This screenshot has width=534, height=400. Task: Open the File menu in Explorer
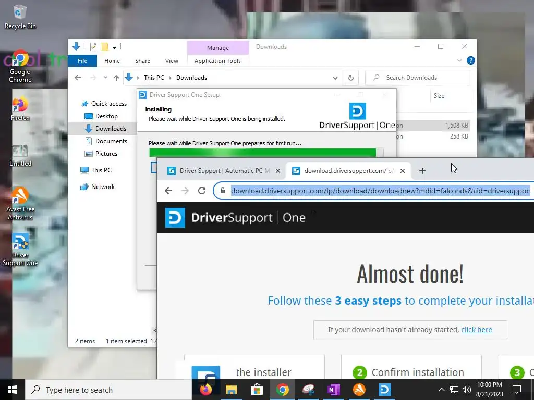click(82, 61)
